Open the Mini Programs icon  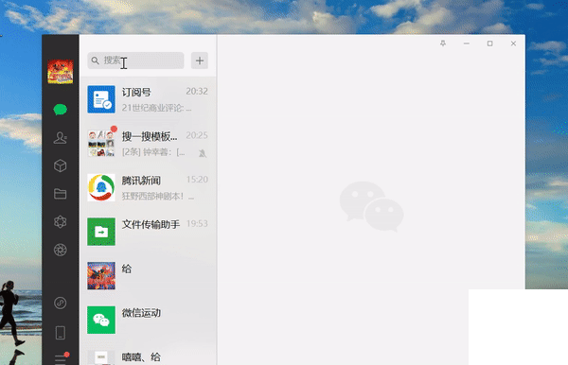(61, 303)
